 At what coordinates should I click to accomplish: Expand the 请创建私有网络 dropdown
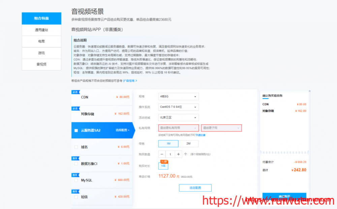[178, 128]
